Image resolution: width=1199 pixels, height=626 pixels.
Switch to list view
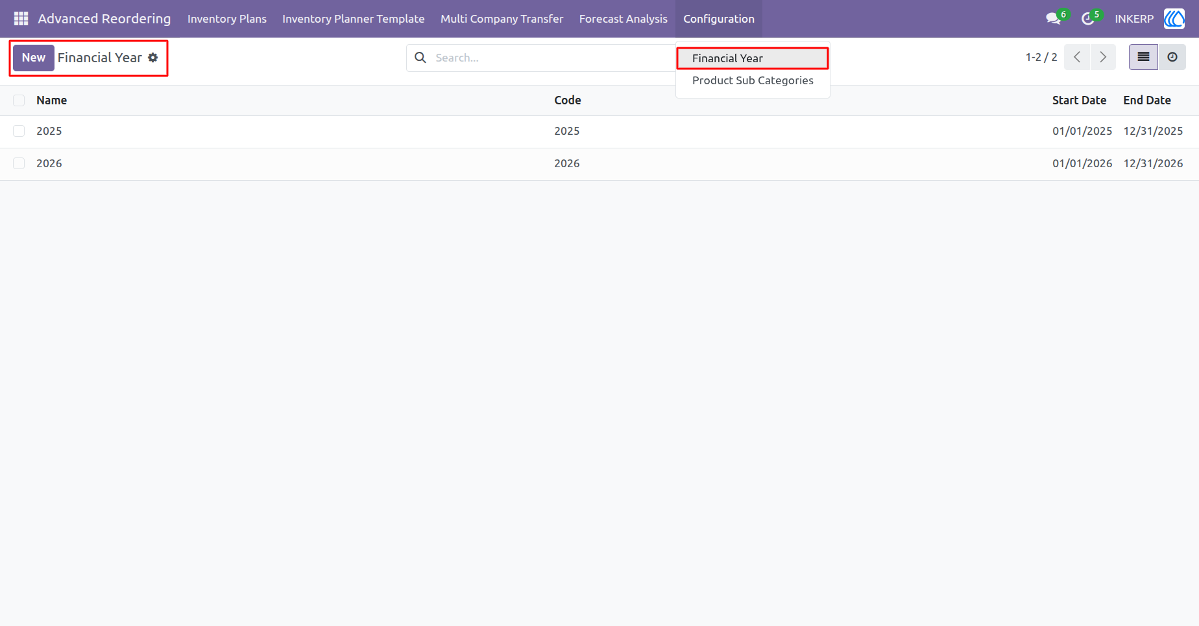[x=1143, y=57]
